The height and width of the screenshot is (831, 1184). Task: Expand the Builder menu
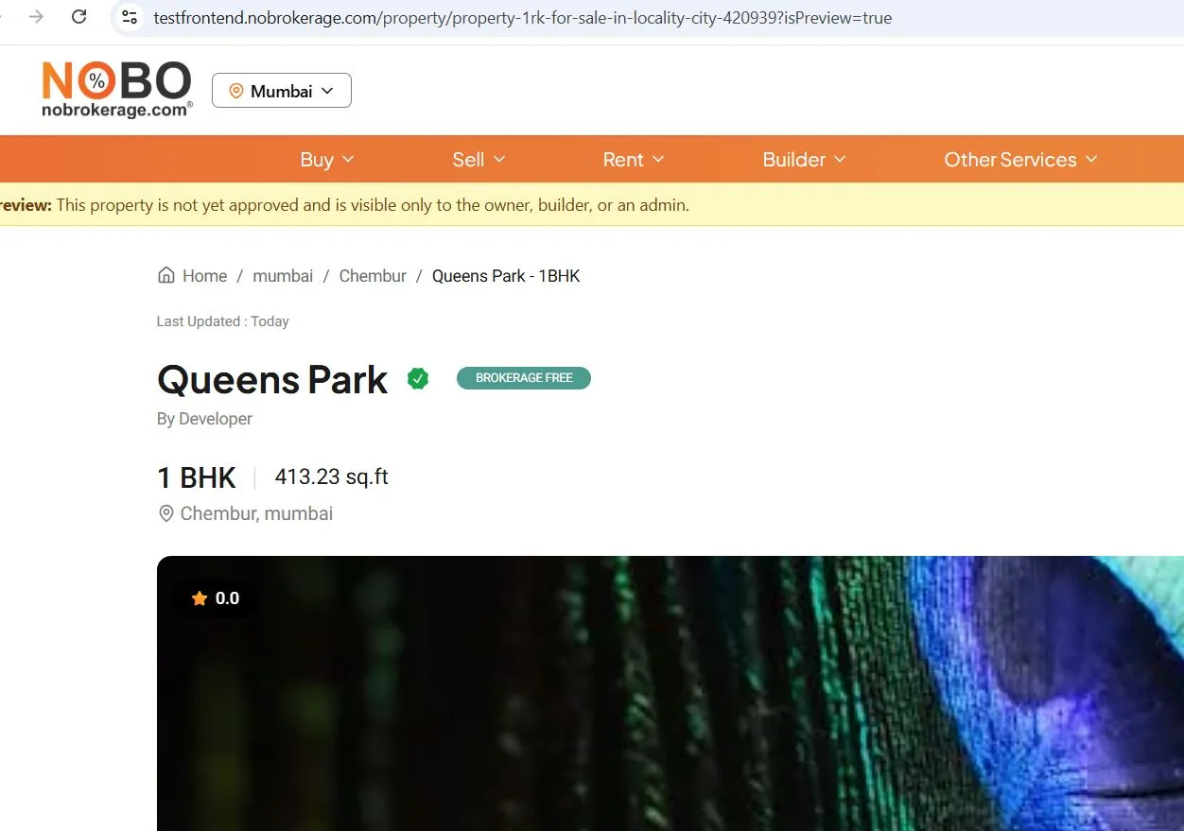click(x=804, y=160)
